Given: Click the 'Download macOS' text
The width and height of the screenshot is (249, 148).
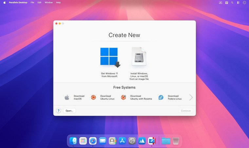Looking at the screenshot, I should 79,97.
